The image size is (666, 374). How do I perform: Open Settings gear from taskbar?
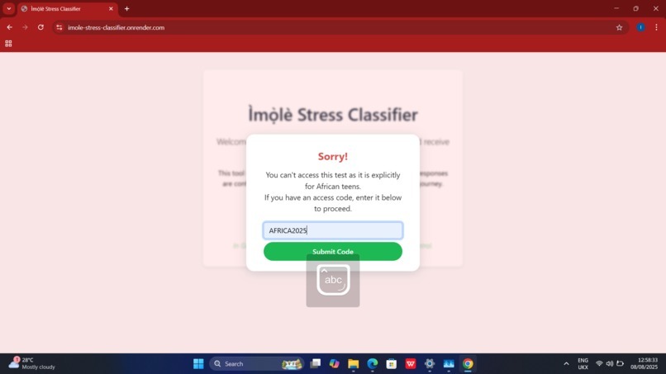(x=430, y=364)
